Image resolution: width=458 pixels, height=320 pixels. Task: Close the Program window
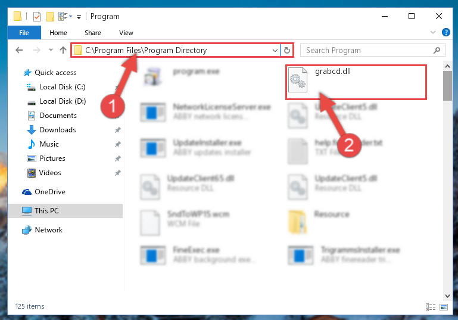tap(438, 16)
